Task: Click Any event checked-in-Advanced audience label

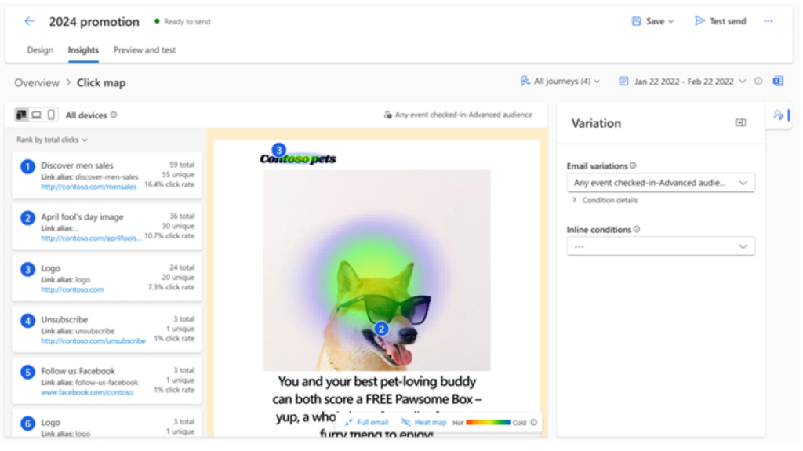Action: click(458, 115)
